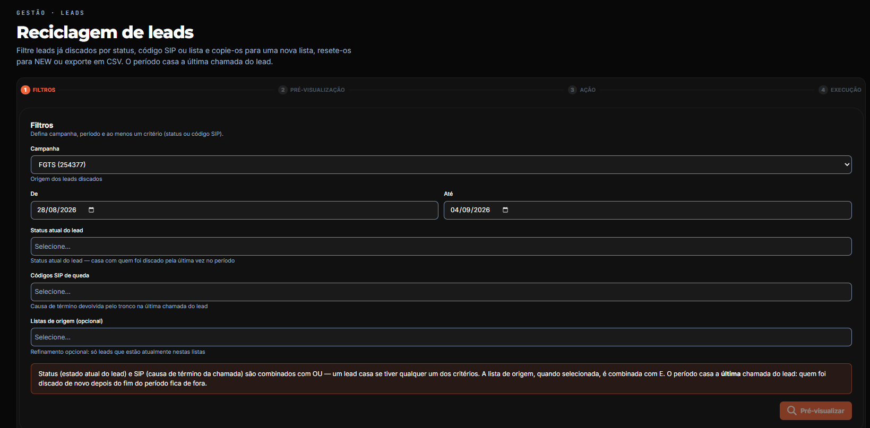Click the red info box about OU combination
Screen dimensions: 870x428
coord(441,379)
